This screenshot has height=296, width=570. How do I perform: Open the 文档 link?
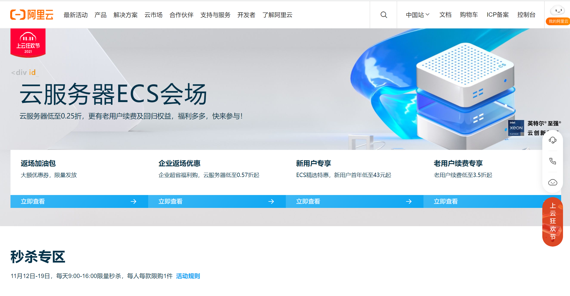(445, 15)
